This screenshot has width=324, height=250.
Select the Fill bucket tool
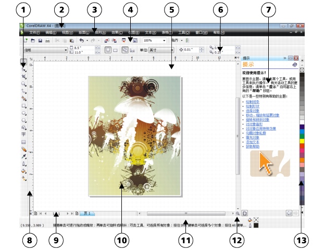(x=24, y=171)
